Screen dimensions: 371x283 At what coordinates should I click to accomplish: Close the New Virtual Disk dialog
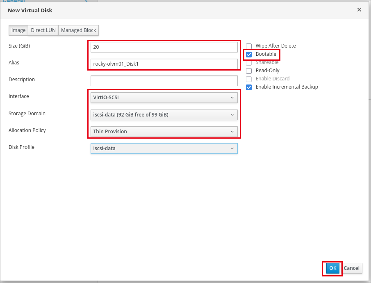pos(359,10)
